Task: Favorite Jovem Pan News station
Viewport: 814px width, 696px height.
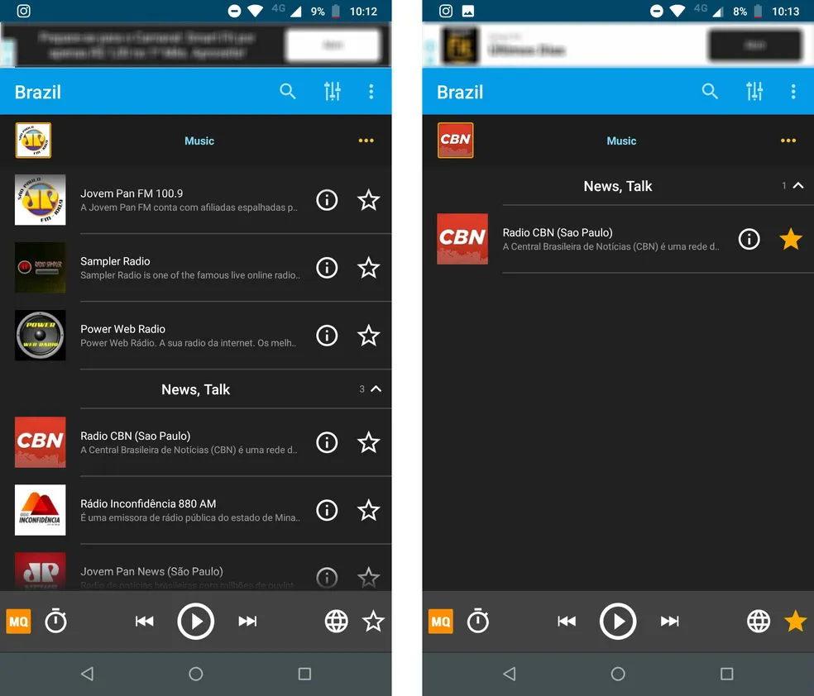Action: point(369,577)
